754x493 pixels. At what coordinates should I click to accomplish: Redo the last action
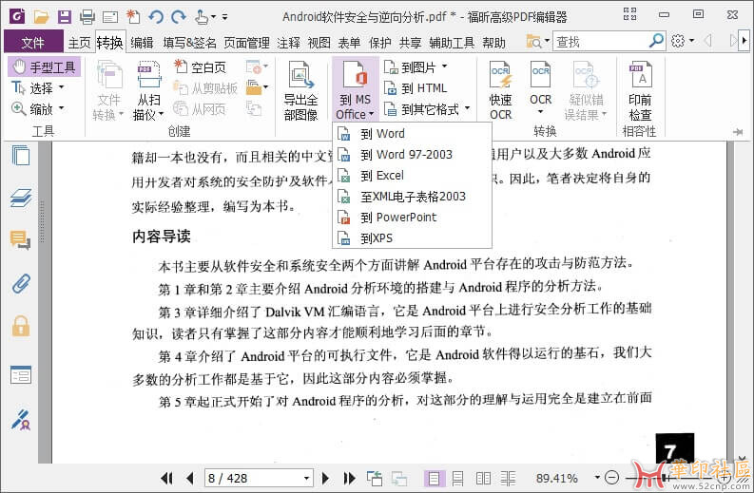[179, 17]
